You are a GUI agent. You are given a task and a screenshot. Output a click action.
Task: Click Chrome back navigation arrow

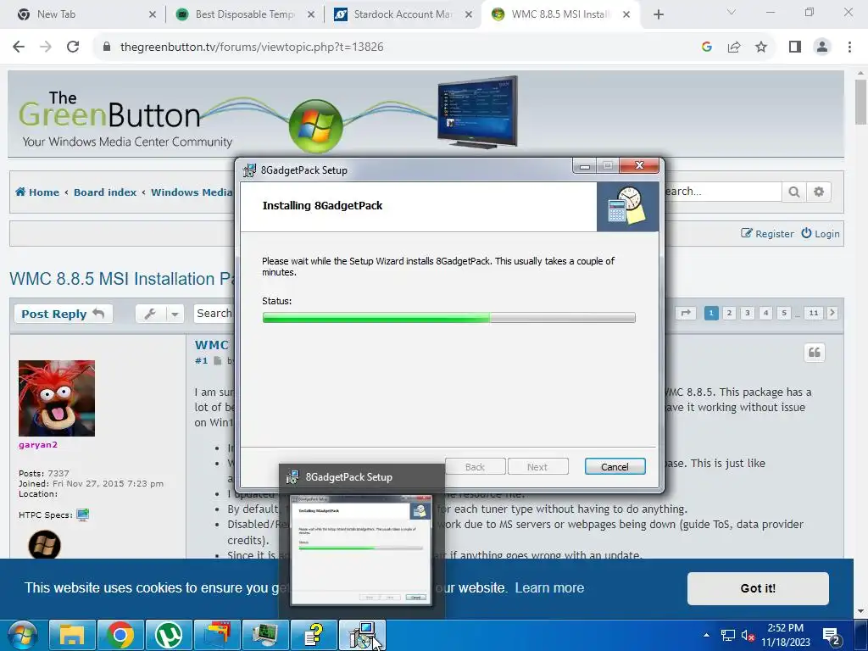(19, 47)
